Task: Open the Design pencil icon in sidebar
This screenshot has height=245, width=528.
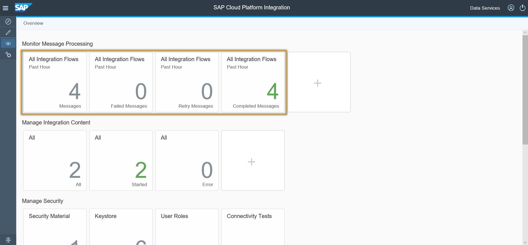Action: click(8, 32)
